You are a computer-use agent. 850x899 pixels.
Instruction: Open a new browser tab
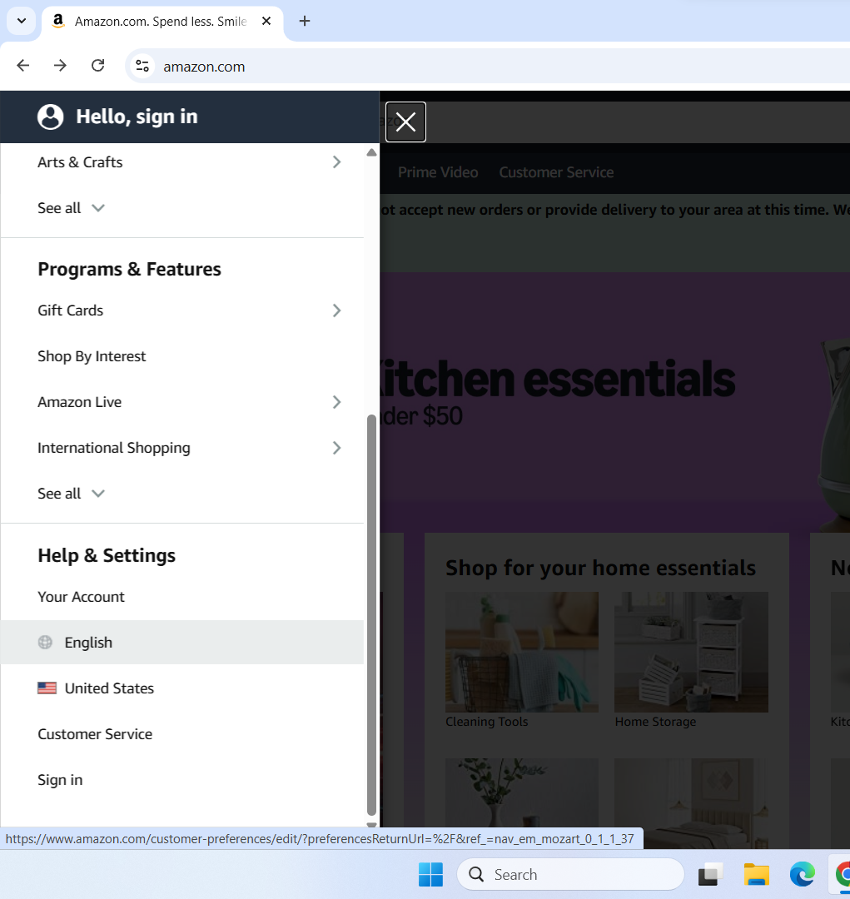click(x=305, y=21)
